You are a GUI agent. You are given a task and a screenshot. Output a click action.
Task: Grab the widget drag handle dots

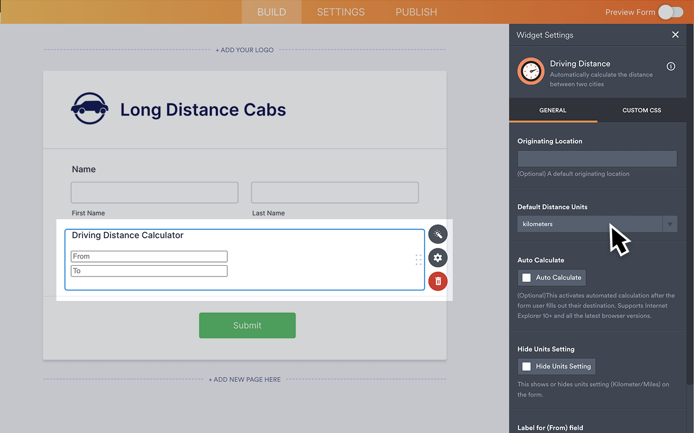(x=418, y=260)
